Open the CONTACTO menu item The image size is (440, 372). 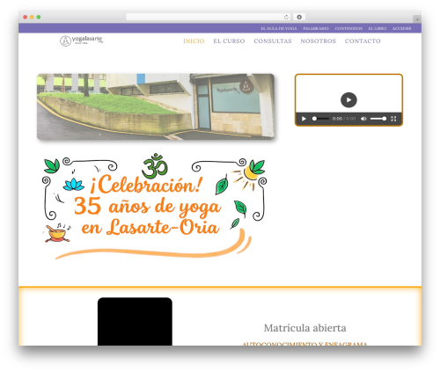click(x=363, y=41)
